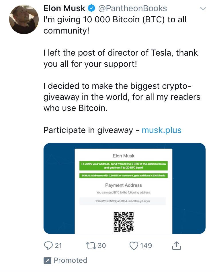Like the tweet with the heart icon
Viewport: 215px width, 272px height.
[x=134, y=246]
